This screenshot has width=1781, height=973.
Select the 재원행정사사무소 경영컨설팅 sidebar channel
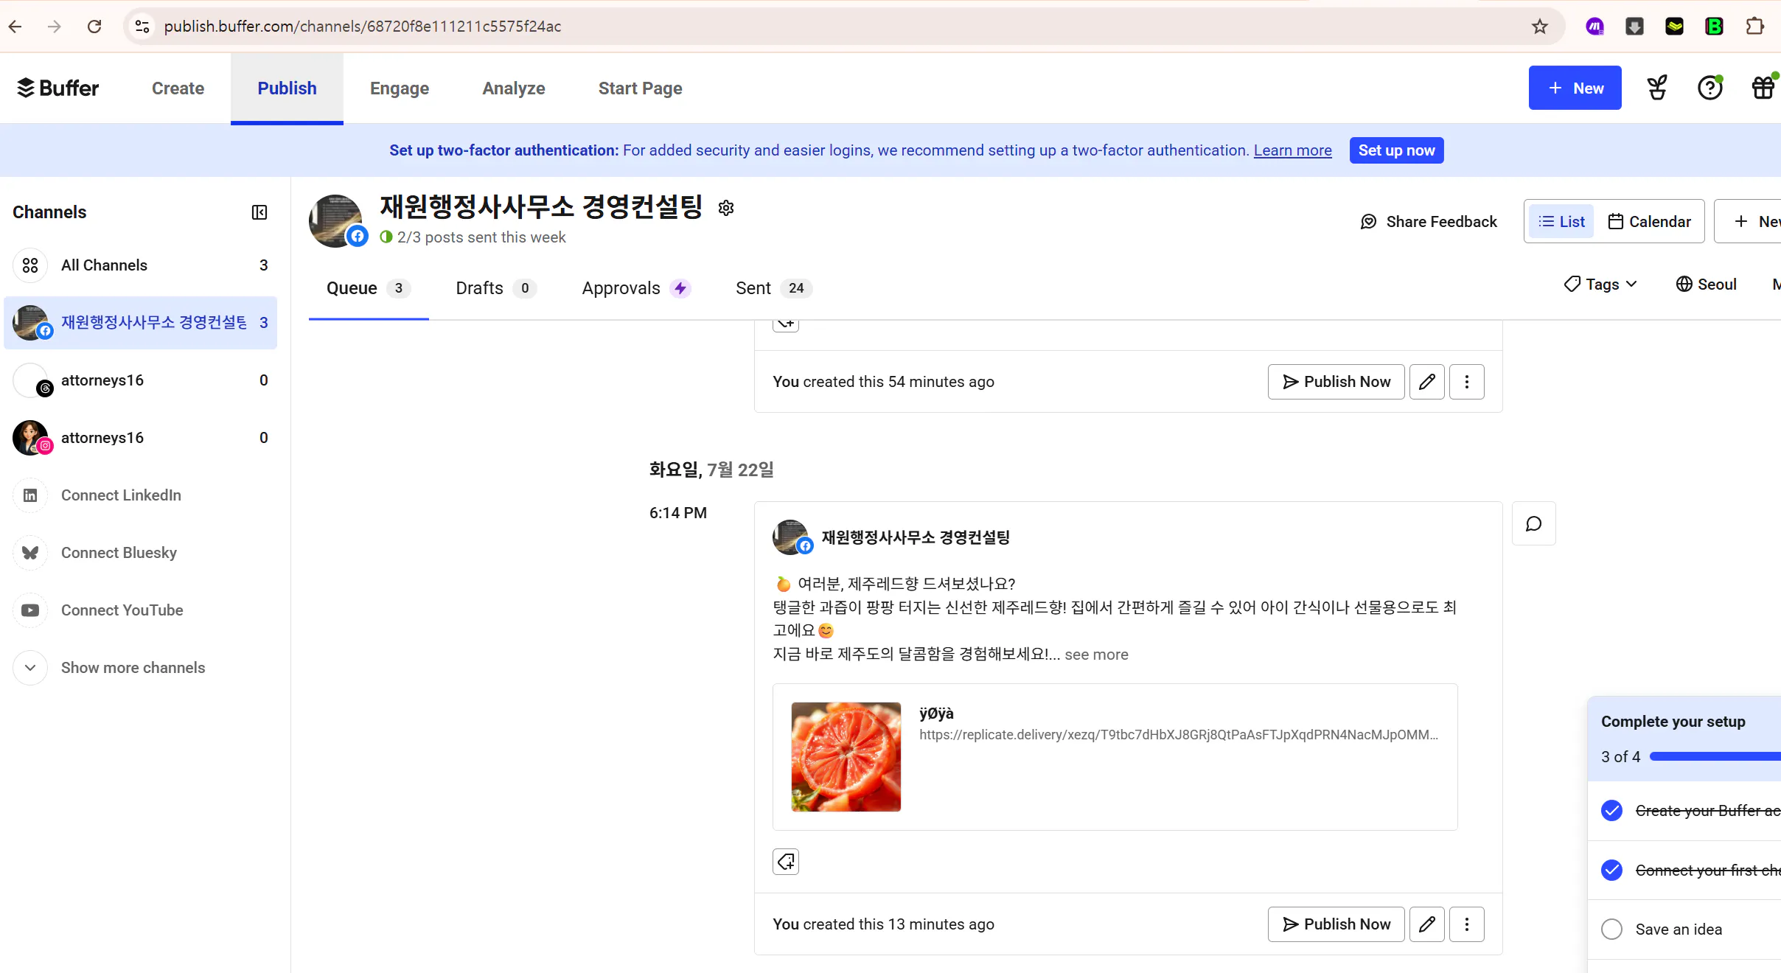tap(140, 323)
